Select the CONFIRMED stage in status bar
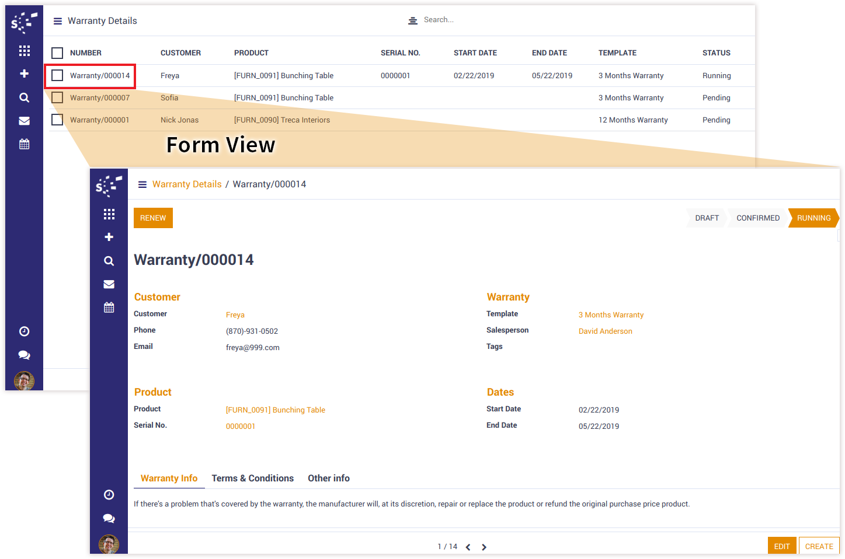The width and height of the screenshot is (845, 559). (757, 218)
